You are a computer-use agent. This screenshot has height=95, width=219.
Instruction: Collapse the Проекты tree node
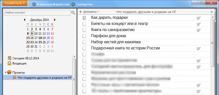tap(6, 73)
